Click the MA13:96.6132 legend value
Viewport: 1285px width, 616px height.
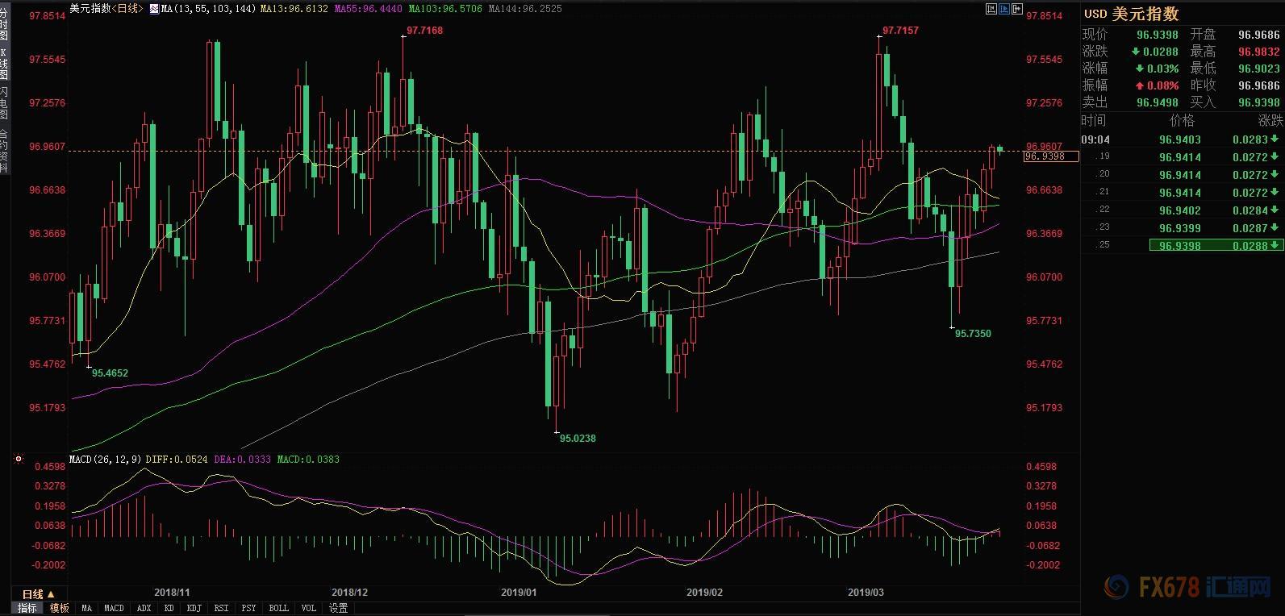[294, 9]
